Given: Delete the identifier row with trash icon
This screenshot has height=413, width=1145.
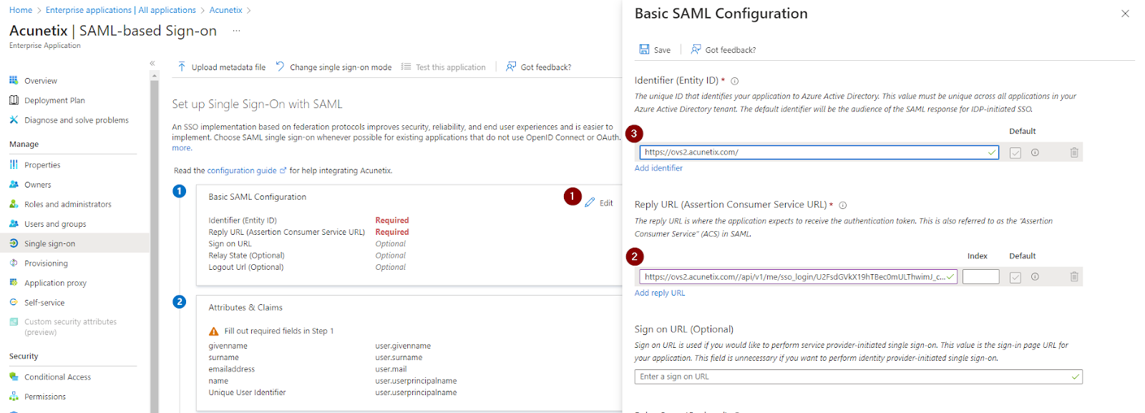Looking at the screenshot, I should [1074, 152].
